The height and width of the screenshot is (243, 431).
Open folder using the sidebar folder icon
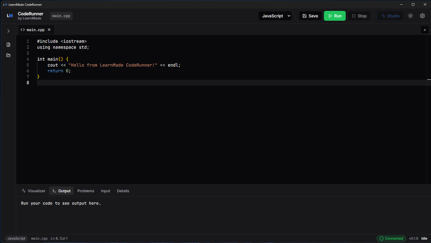[x=8, y=55]
